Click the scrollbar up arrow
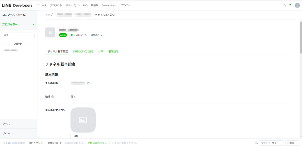Screen dimensions: 302x147 301,20
